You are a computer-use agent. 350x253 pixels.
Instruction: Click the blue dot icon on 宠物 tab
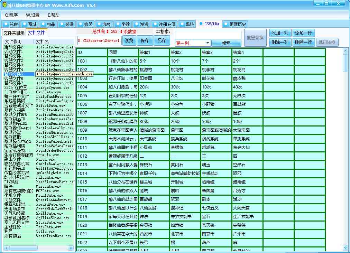99,24
